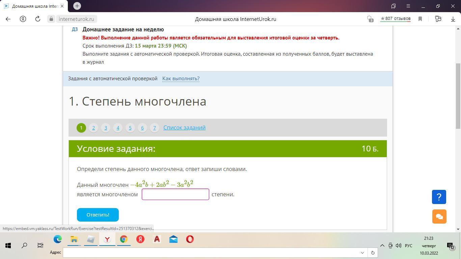Screen dimensions: 461x259
Task: Open Microsoft Edge from the taskbar
Action: coord(58,239)
